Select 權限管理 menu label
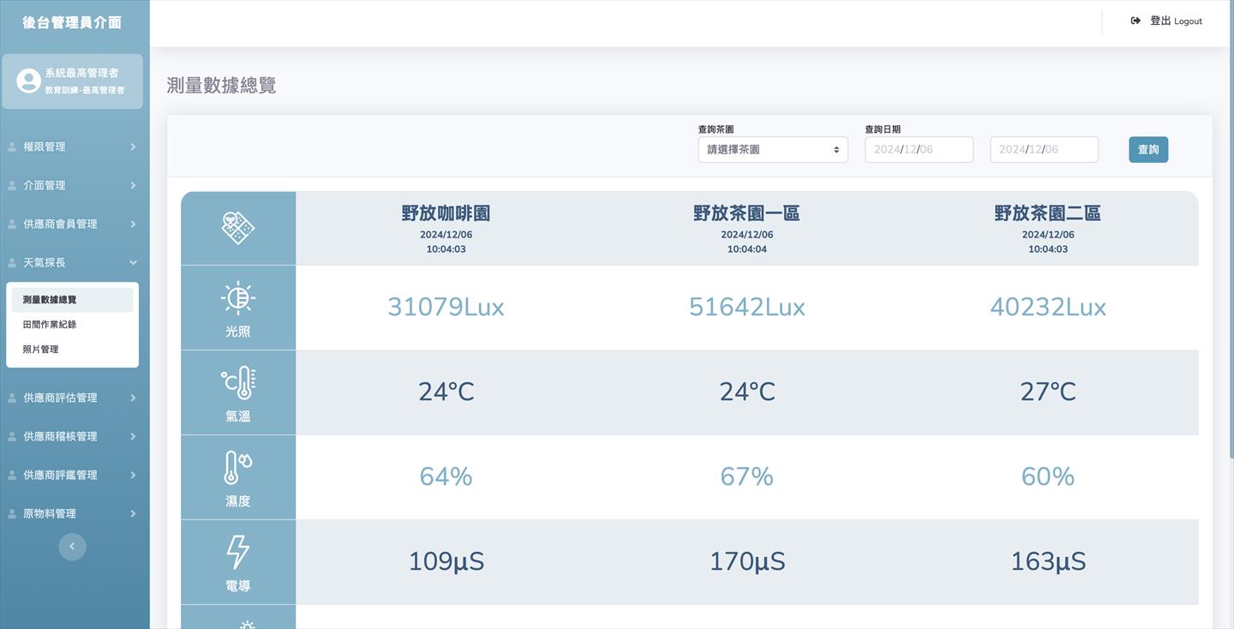 [x=45, y=147]
